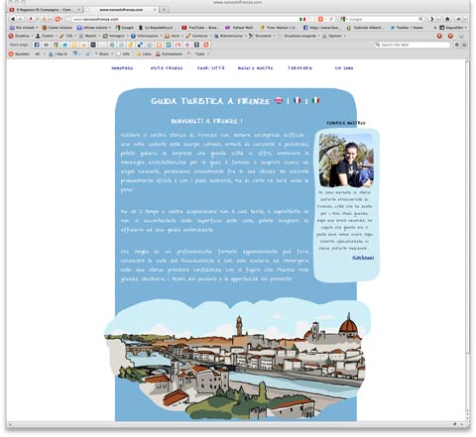Click the Delicious checkered icon in Share page toolbar

(x=140, y=45)
